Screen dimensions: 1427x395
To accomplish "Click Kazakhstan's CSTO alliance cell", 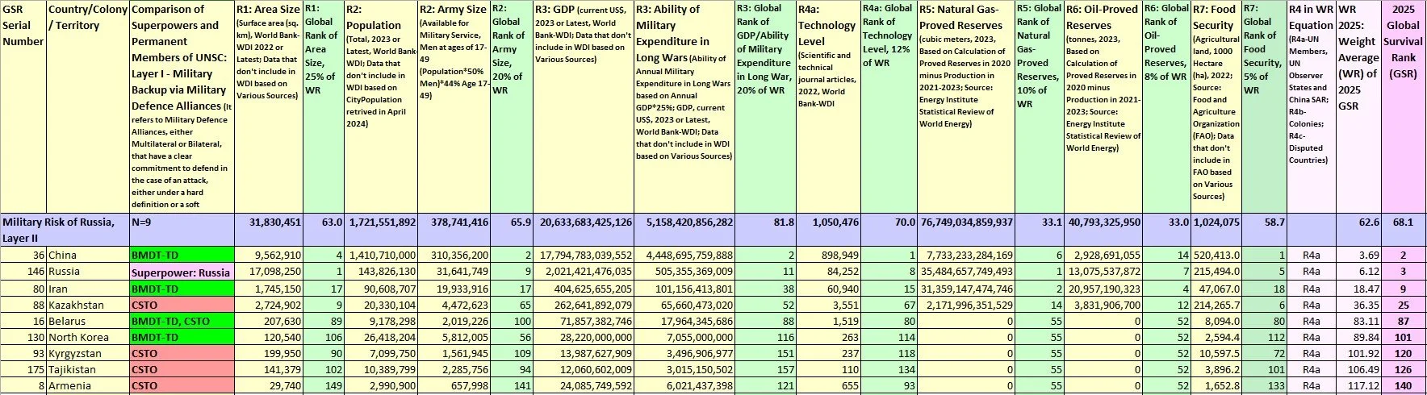I will coord(182,305).
